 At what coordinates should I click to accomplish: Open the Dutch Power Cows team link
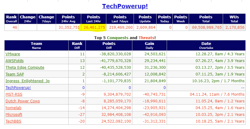pyautogui.click(x=23, y=101)
